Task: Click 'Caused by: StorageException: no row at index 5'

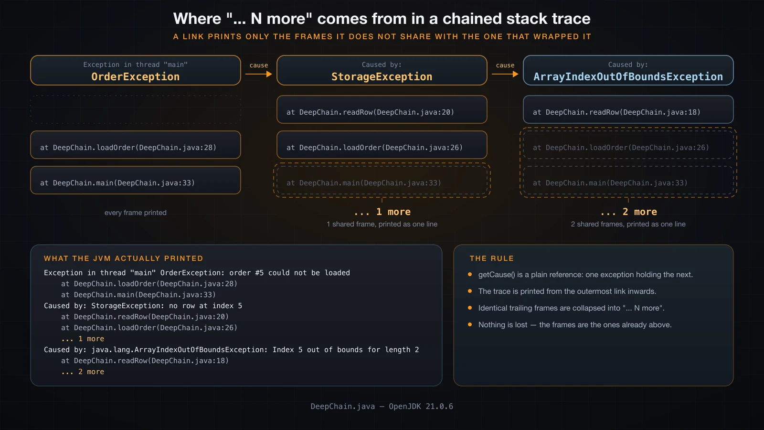Action: click(x=143, y=306)
